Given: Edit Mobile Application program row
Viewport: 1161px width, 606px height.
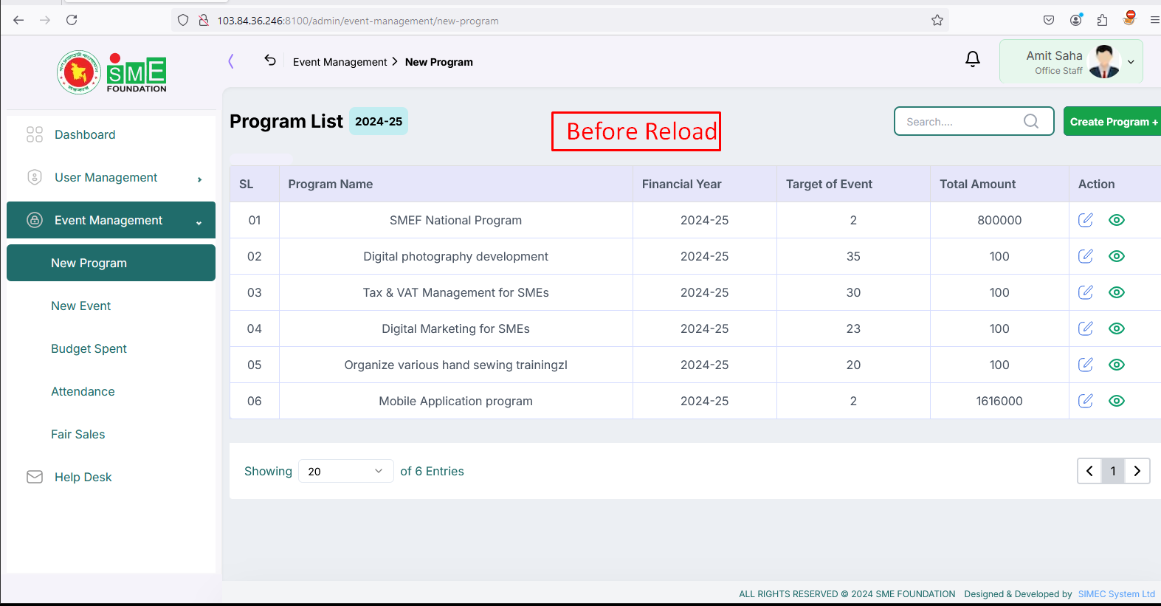Looking at the screenshot, I should click(1086, 401).
